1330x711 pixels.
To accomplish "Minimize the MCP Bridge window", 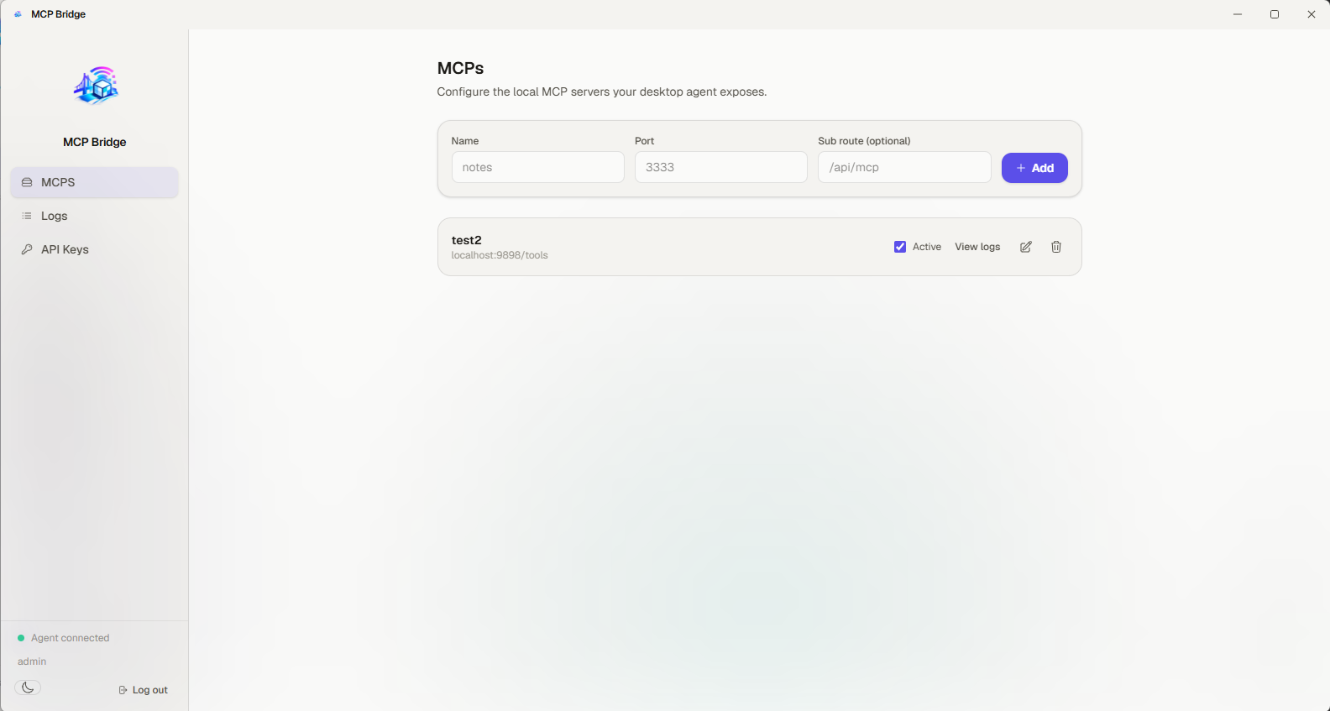I will [1238, 14].
